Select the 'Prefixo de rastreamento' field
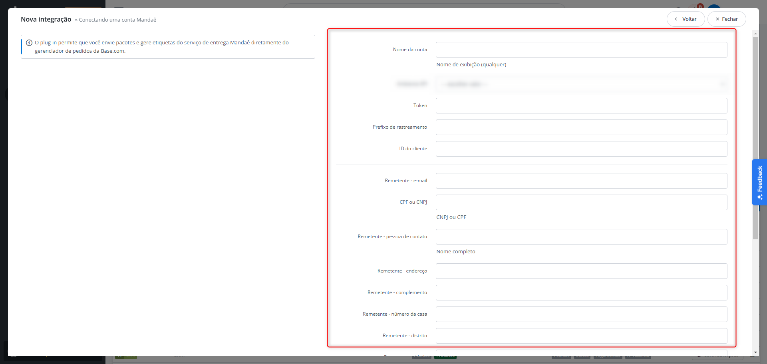Screen dimensions: 767x364 (581, 127)
